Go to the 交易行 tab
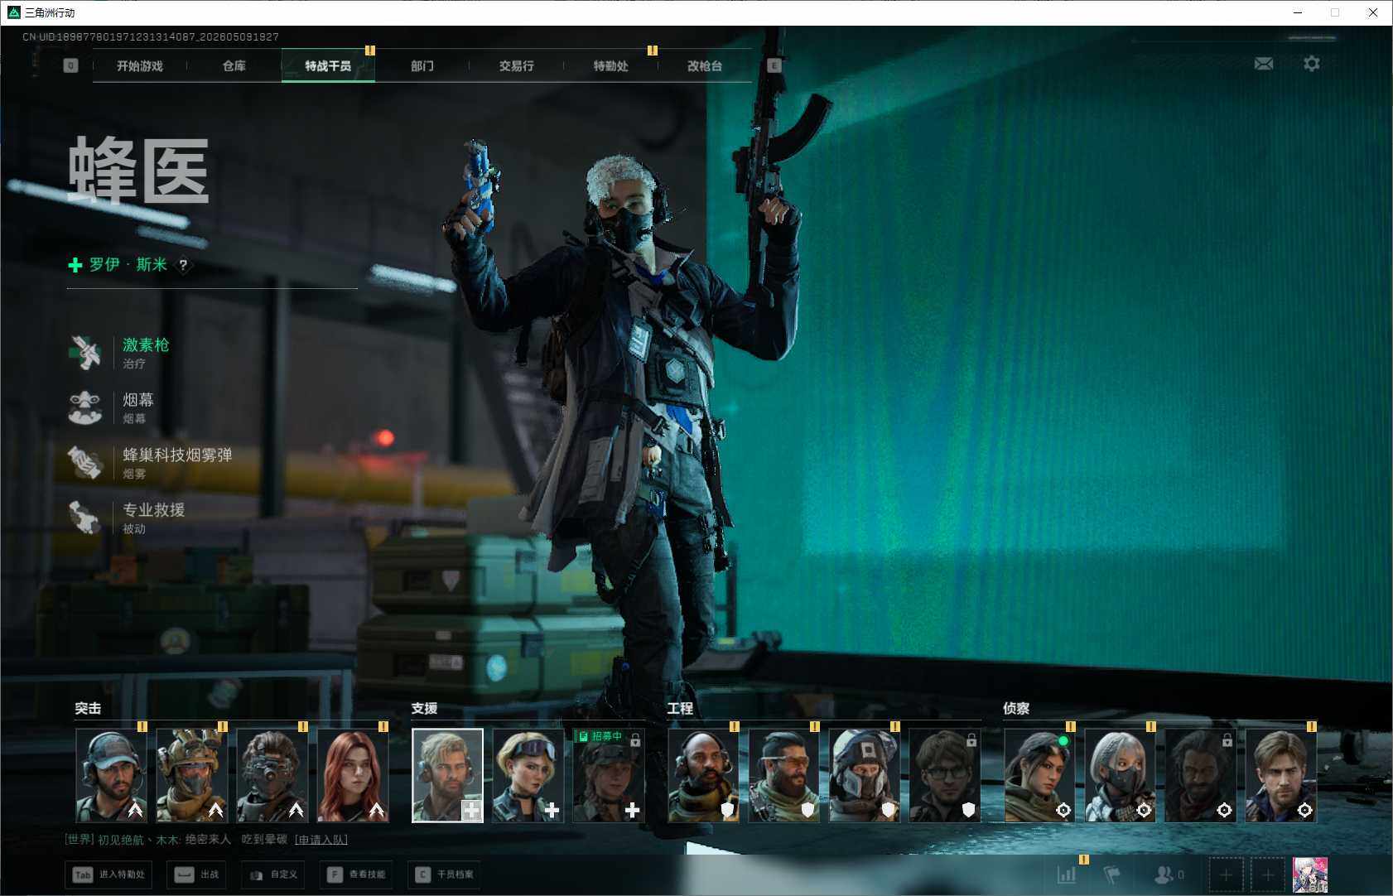 click(x=516, y=65)
